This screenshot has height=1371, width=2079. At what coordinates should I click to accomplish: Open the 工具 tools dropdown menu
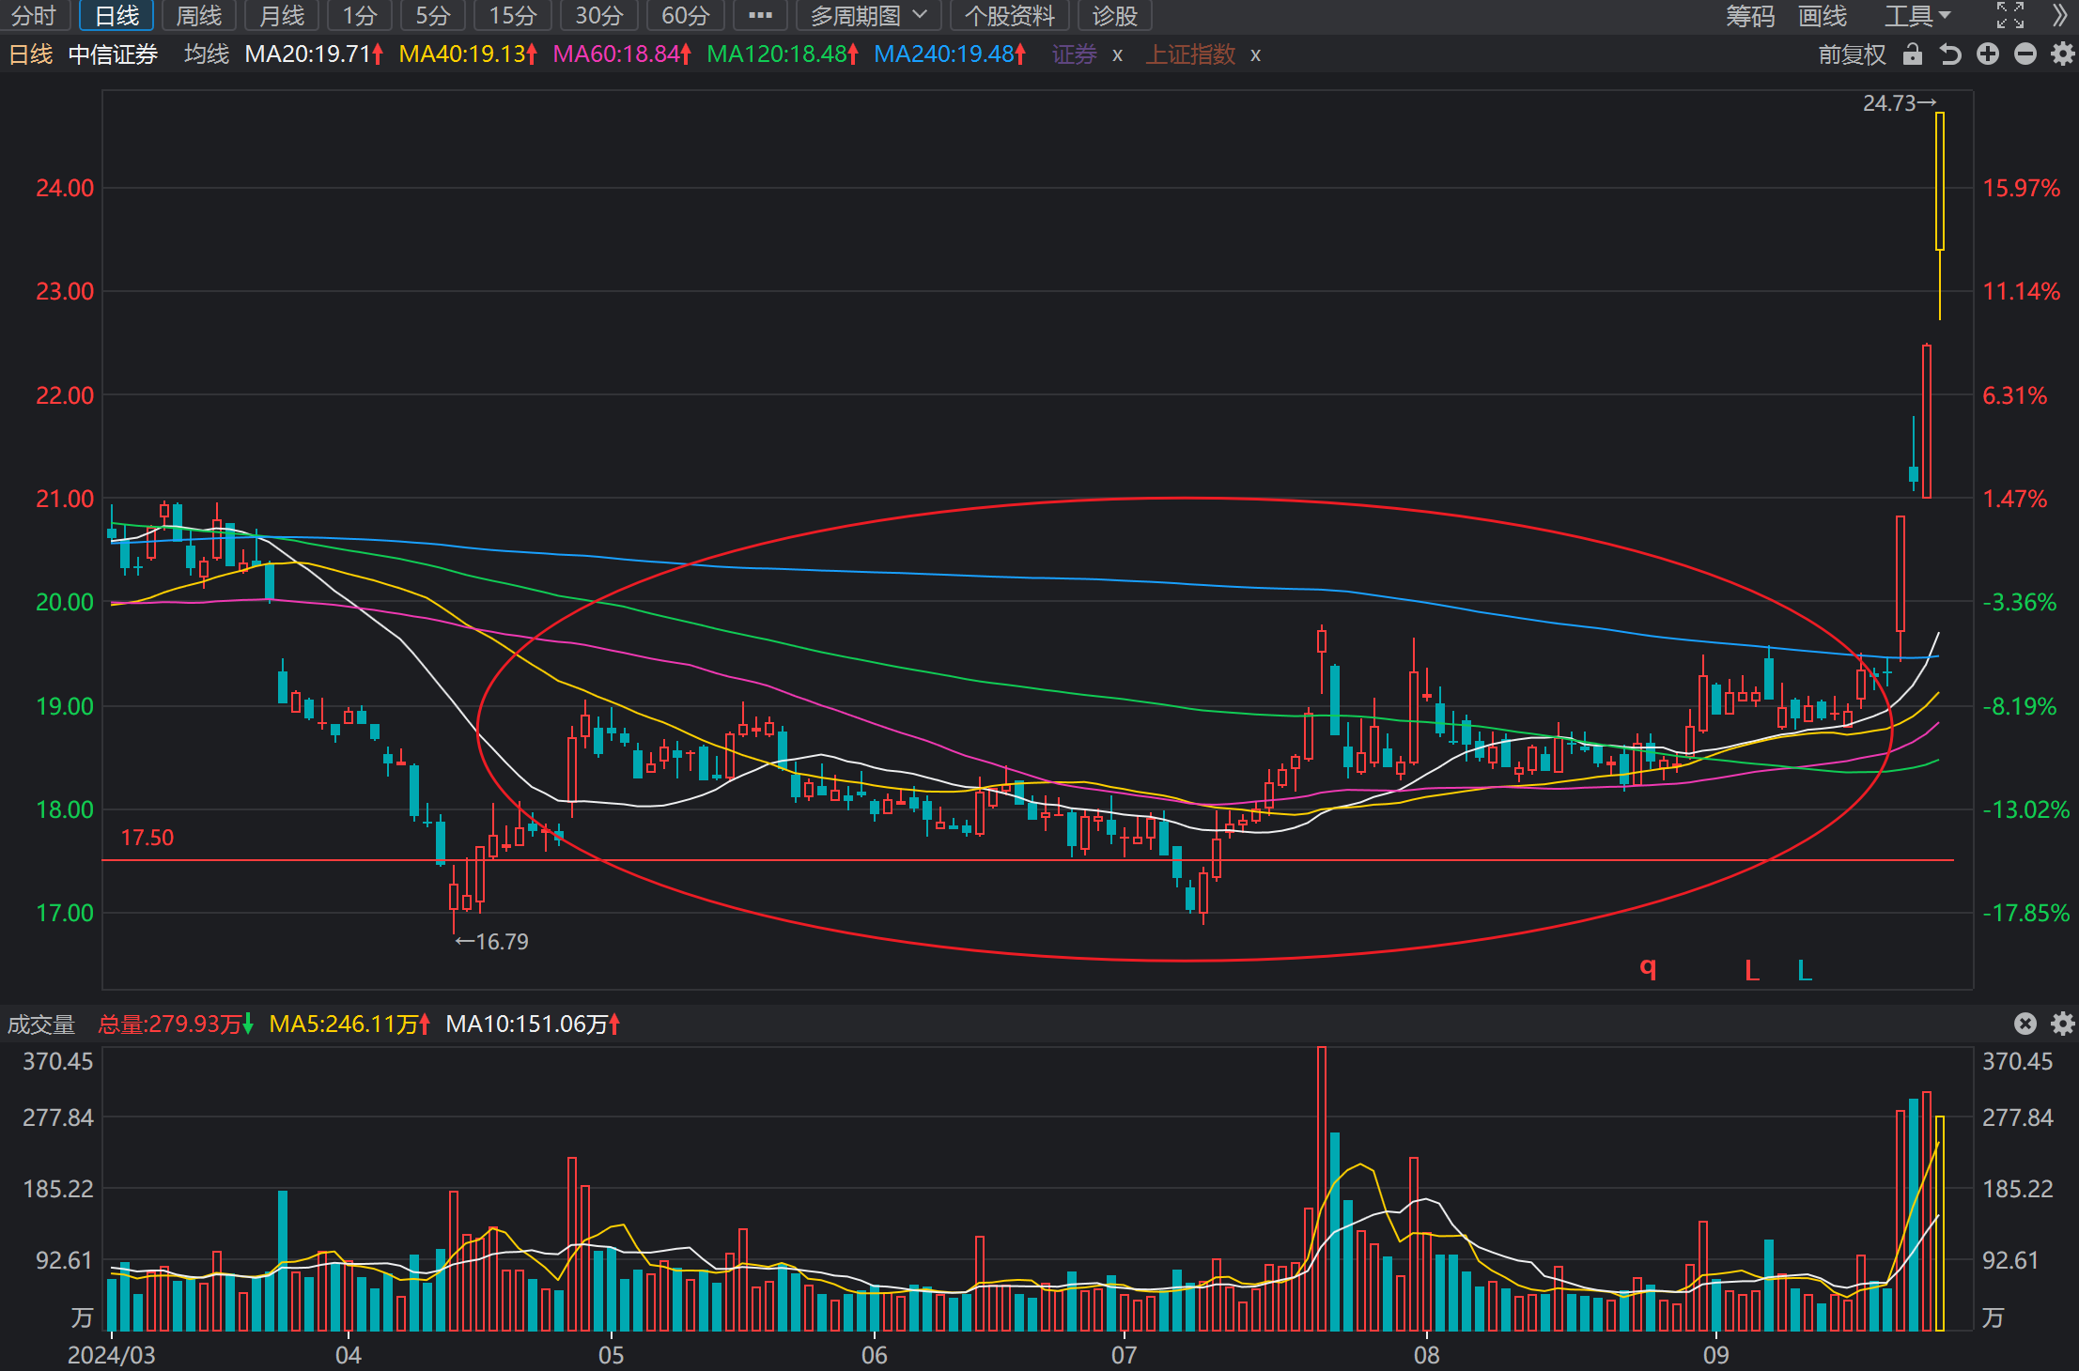[1917, 16]
